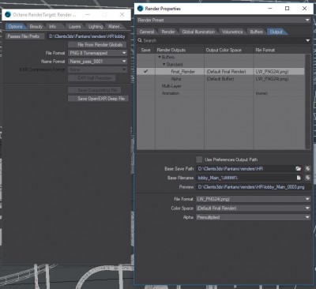Click the gear icon next to Base Filename
The height and width of the screenshot is (289, 316).
pyautogui.click(x=307, y=178)
